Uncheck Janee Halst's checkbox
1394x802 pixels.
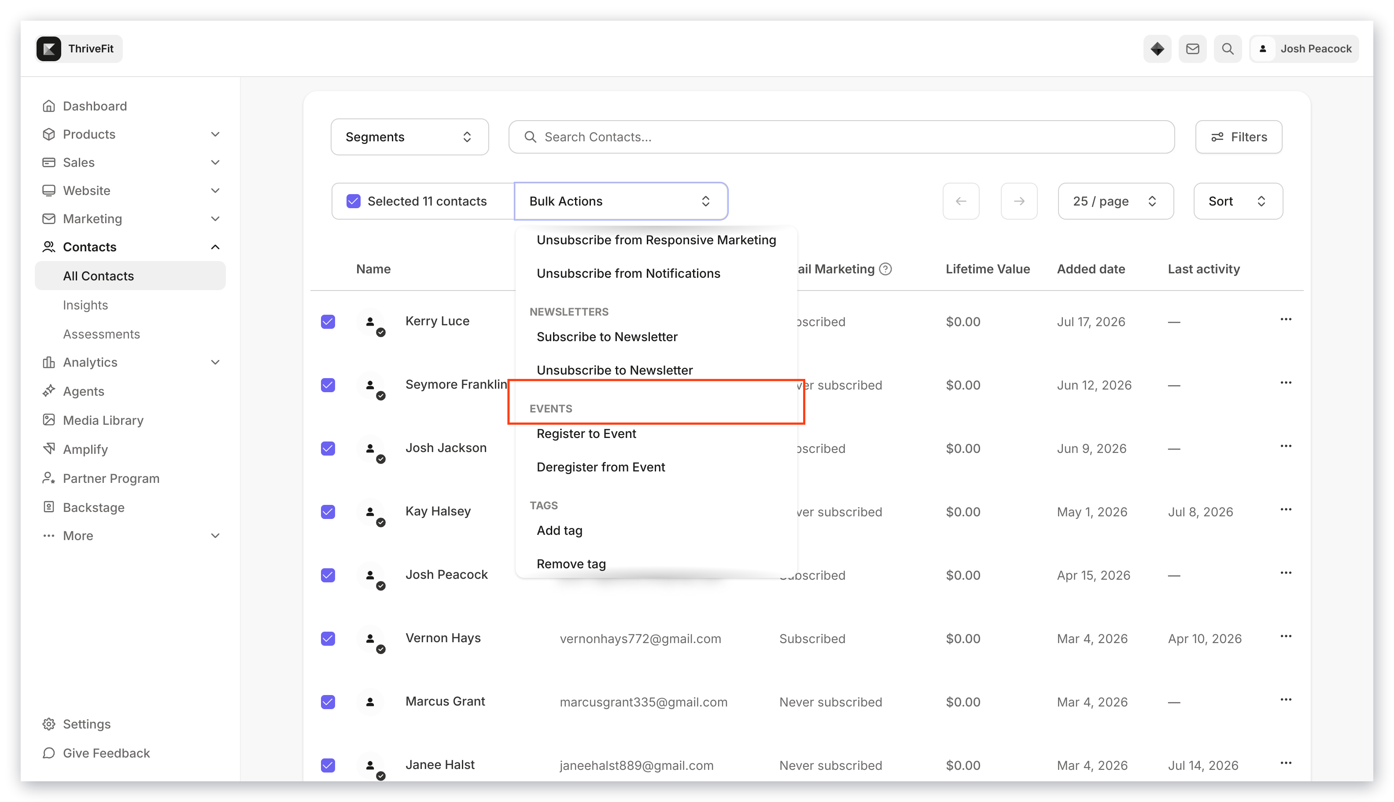tap(328, 765)
